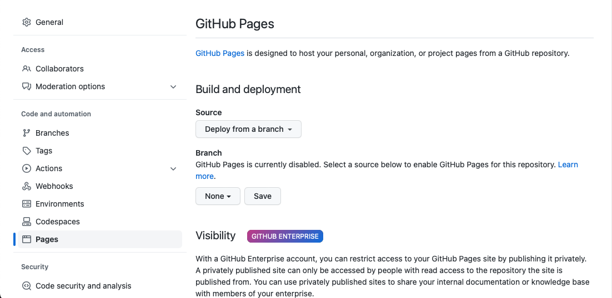
Task: Open Webhooks settings label
Action: (x=54, y=186)
